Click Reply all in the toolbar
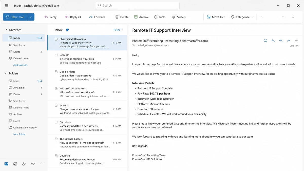Viewport: 304px width, 171px height. (73, 17)
